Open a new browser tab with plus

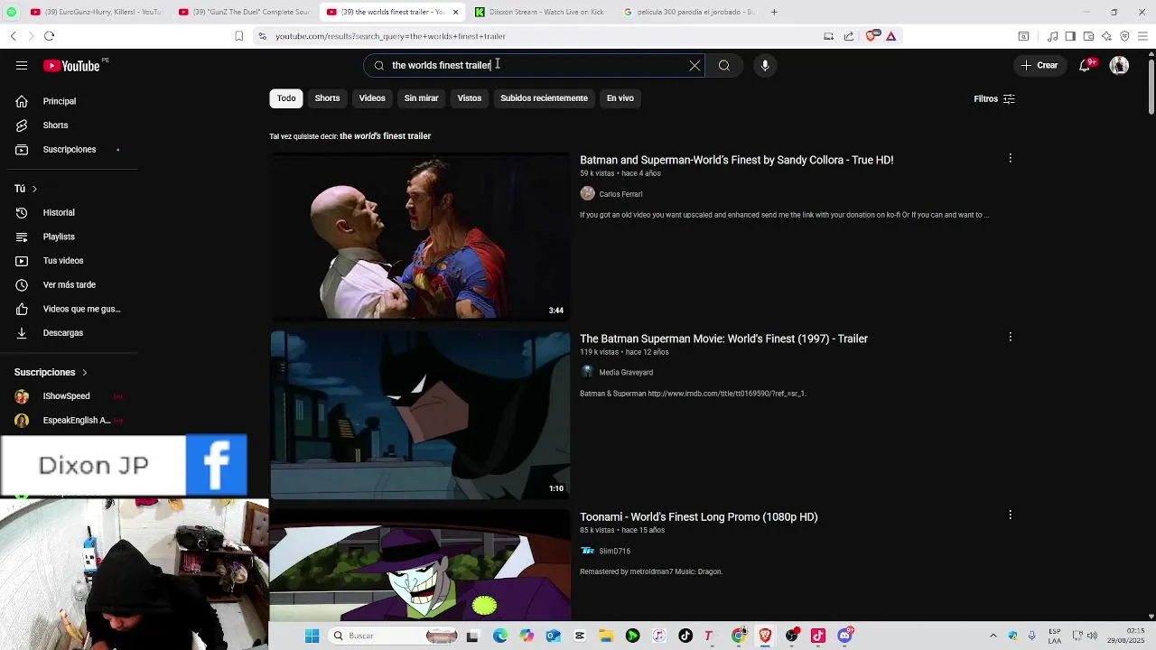click(774, 12)
